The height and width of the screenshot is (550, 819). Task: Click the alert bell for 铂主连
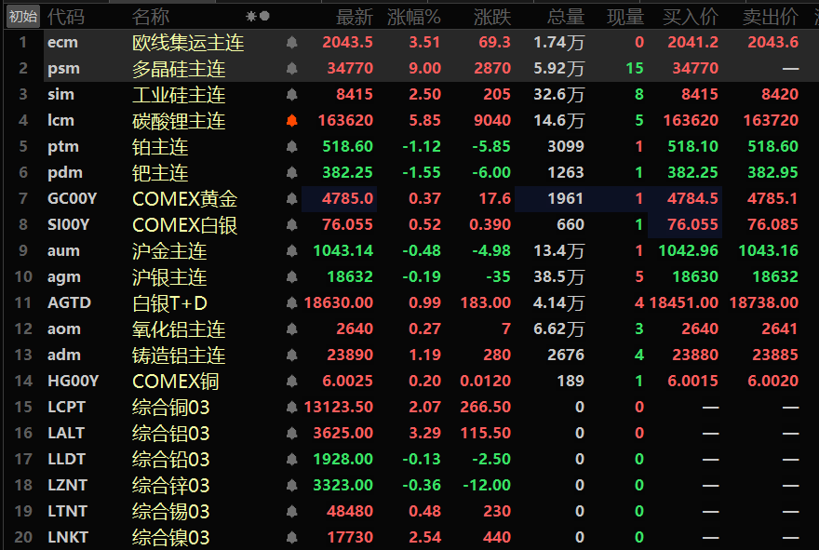pyautogui.click(x=292, y=147)
